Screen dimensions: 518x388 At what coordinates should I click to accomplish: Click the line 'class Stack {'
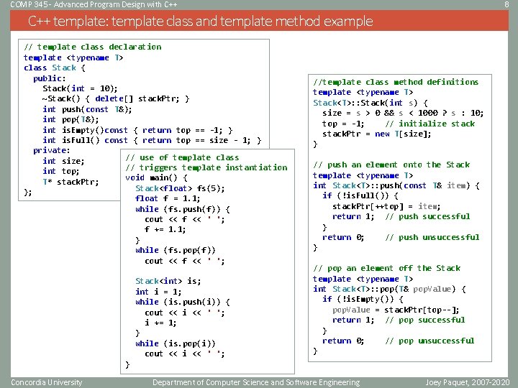pos(55,68)
